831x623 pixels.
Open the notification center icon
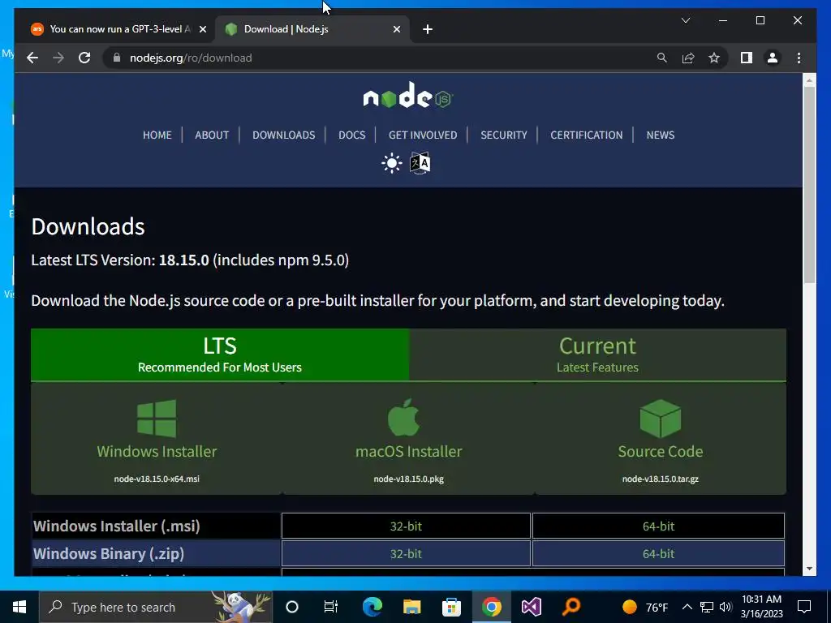pos(804,607)
